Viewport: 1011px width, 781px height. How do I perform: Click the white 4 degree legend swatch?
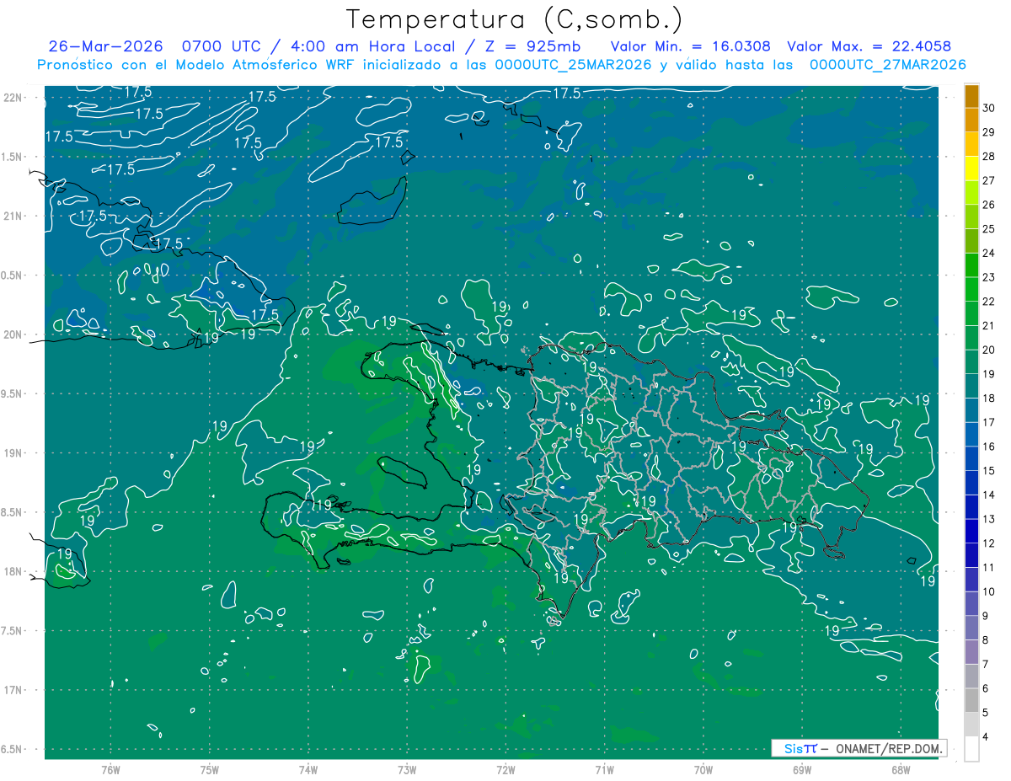(x=971, y=749)
